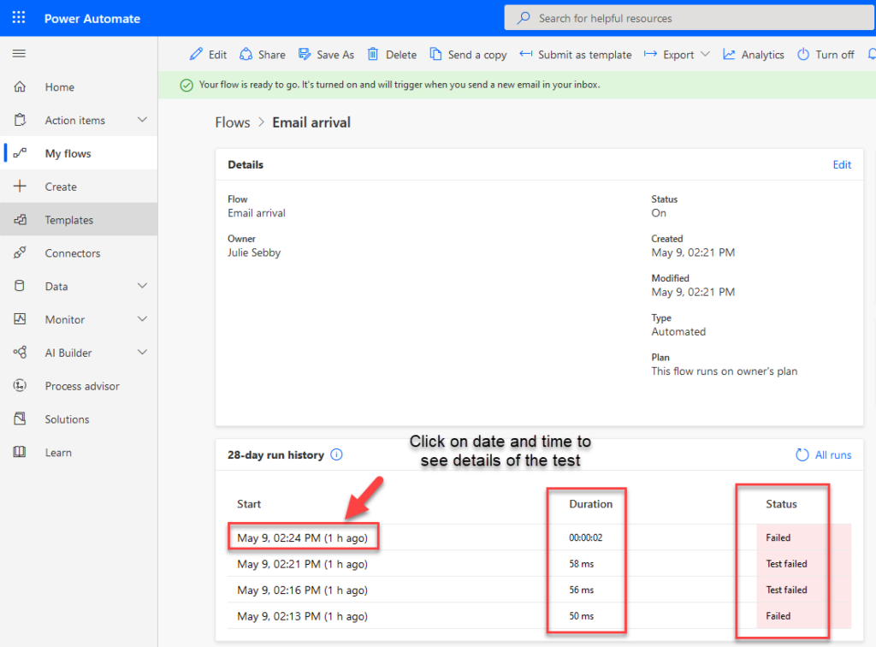This screenshot has height=647, width=876.
Task: Collapse the left navigation hamburger menu
Action: click(x=19, y=54)
